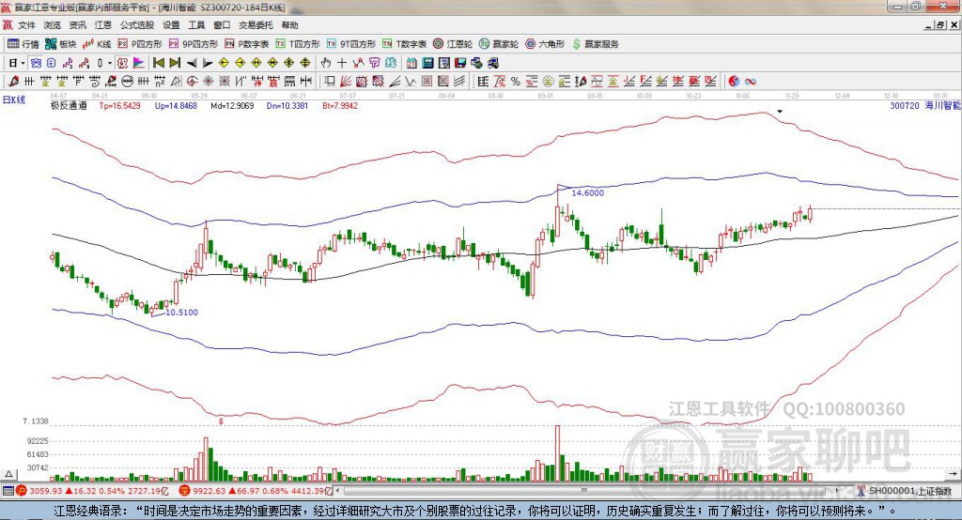Click the save floppy disk icon
Screen dimensions: 962x520
[460, 63]
